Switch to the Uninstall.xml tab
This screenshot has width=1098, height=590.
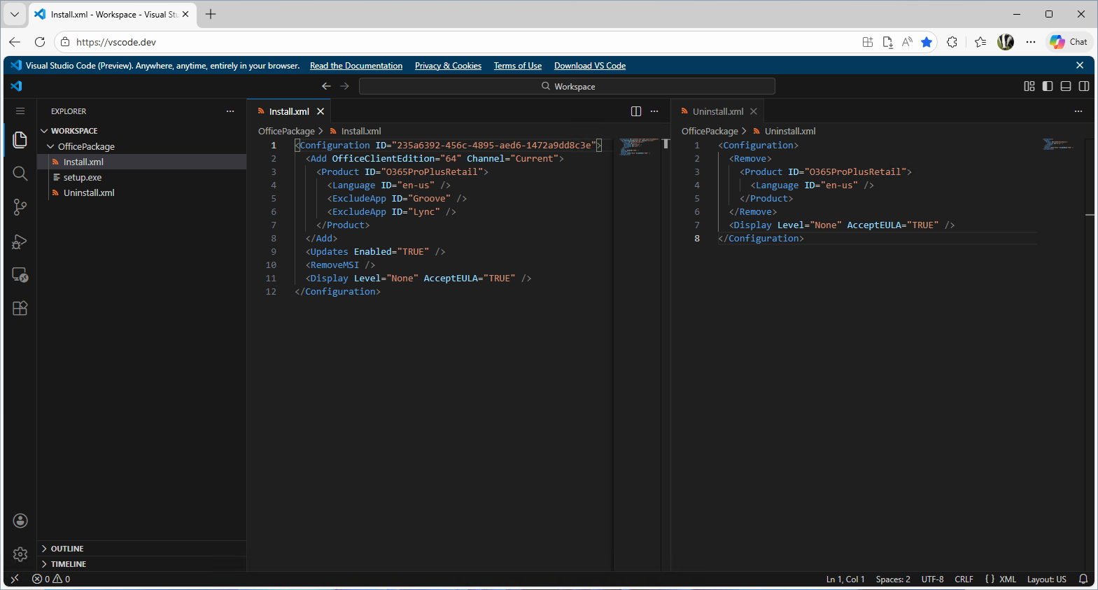click(717, 111)
